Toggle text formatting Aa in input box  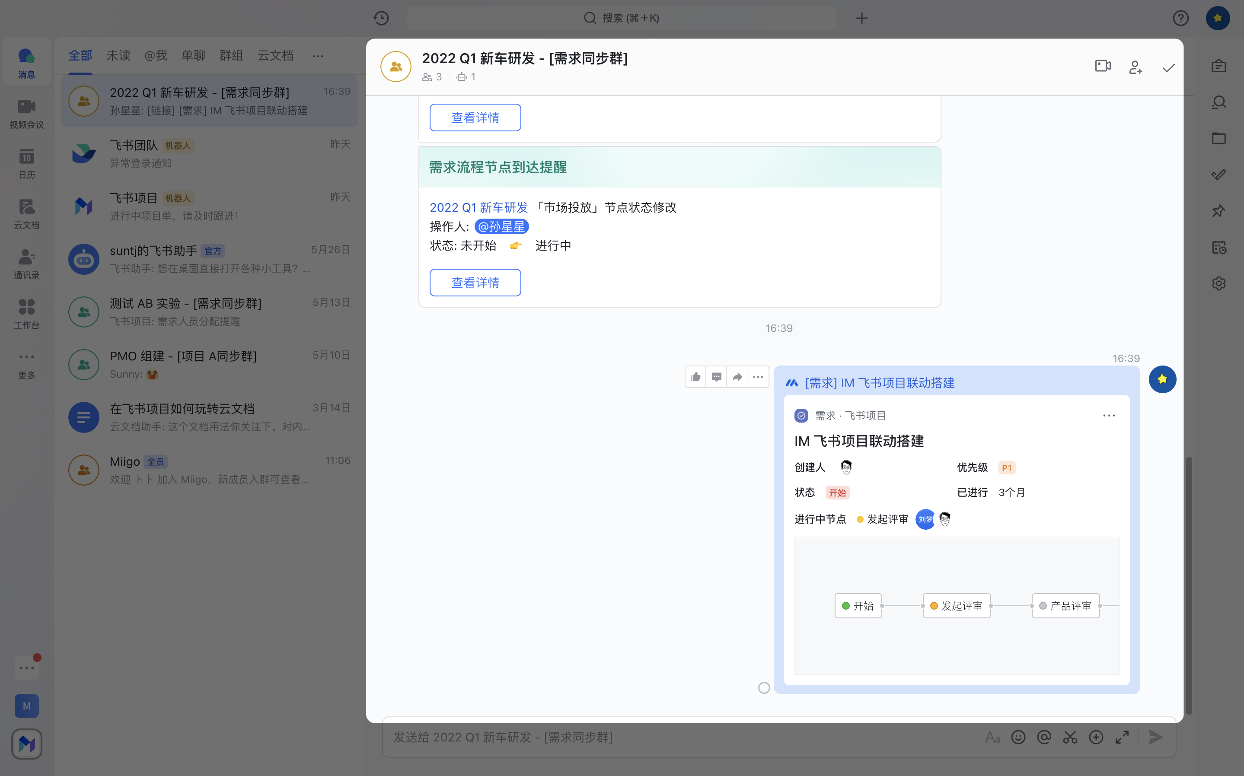[992, 738]
